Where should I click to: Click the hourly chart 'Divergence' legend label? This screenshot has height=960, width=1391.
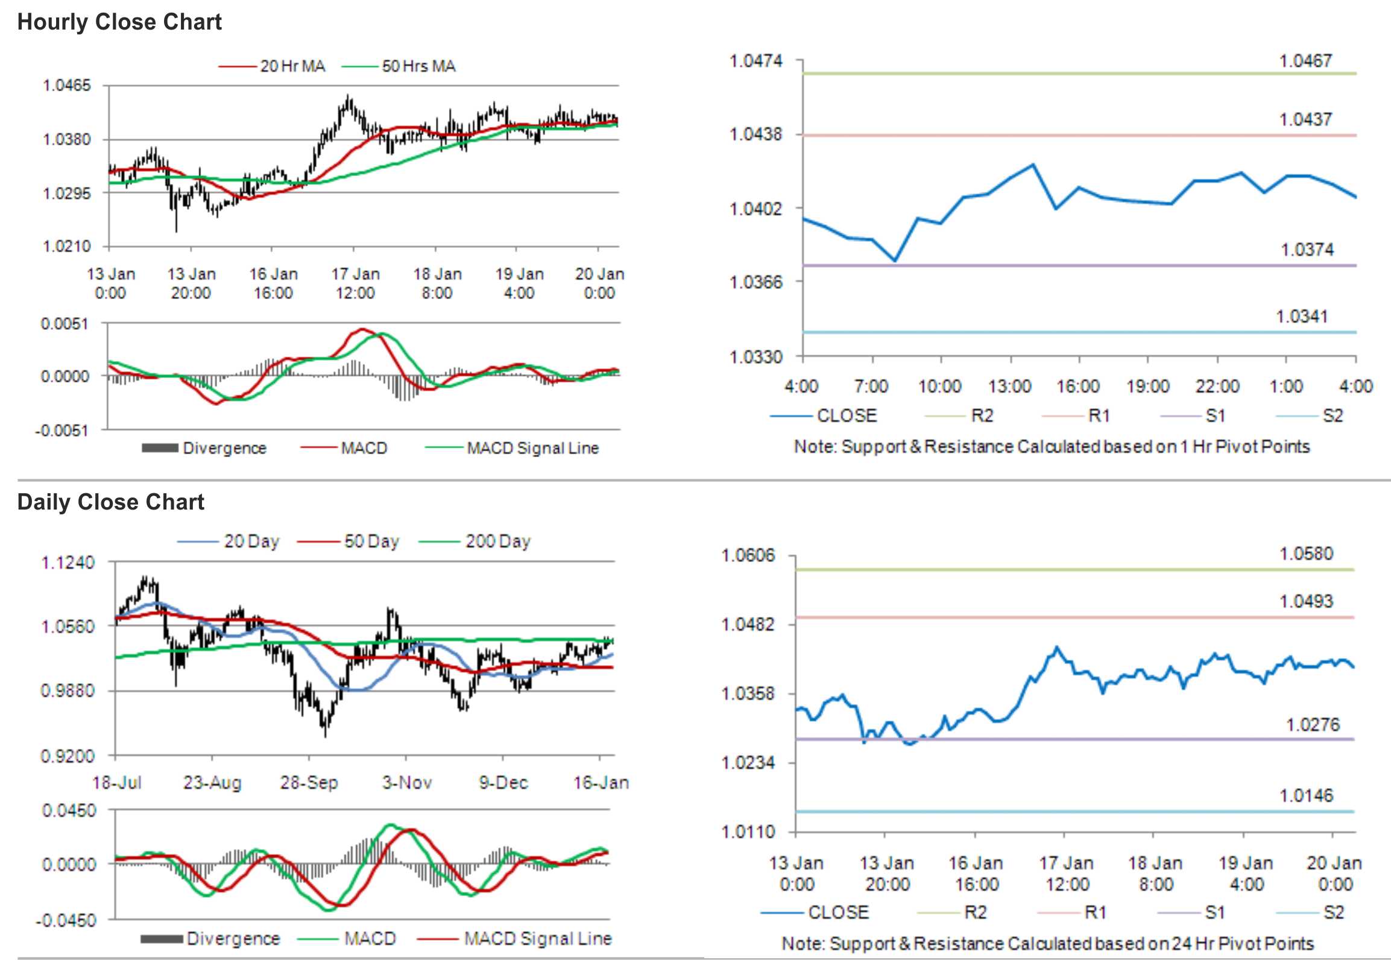click(x=224, y=448)
